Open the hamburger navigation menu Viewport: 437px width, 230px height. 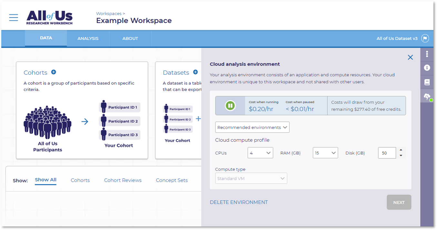[14, 17]
